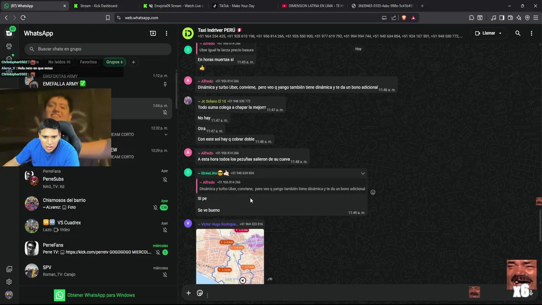Open the EMEFALLA ARMY chat

pos(97,80)
